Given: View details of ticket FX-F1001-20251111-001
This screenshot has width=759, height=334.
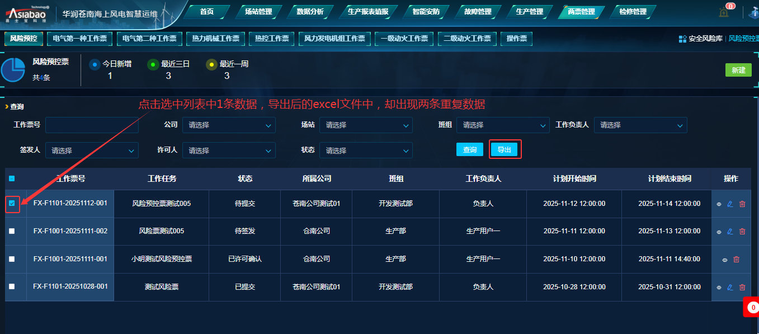Looking at the screenshot, I should (x=724, y=260).
